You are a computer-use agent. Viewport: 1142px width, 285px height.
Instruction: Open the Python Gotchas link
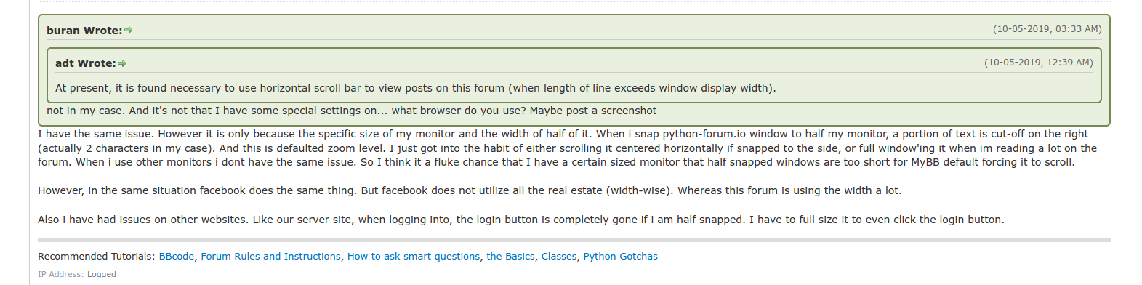pos(620,257)
